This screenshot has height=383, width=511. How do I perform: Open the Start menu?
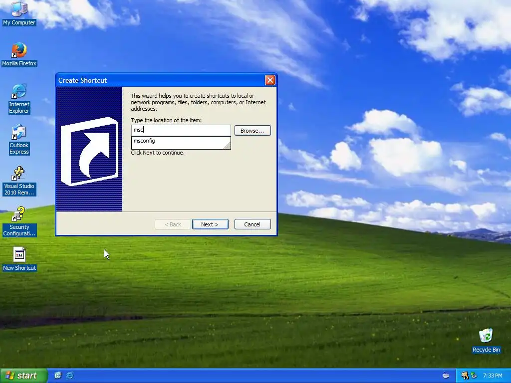pos(23,376)
